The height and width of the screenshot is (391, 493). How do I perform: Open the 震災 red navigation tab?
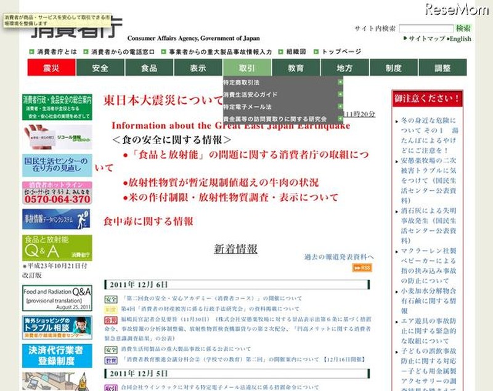point(52,68)
